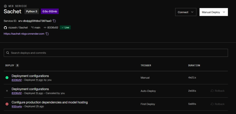Open Configure production dependencies and model hosting deploy
Image resolution: width=236 pixels, height=114 pixels.
coord(50,102)
